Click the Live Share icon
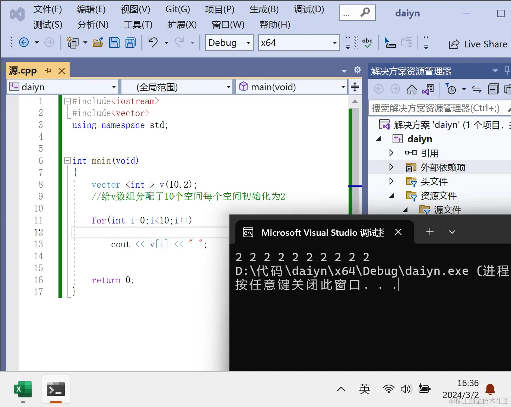Screen dimensions: 511x407 point(454,44)
